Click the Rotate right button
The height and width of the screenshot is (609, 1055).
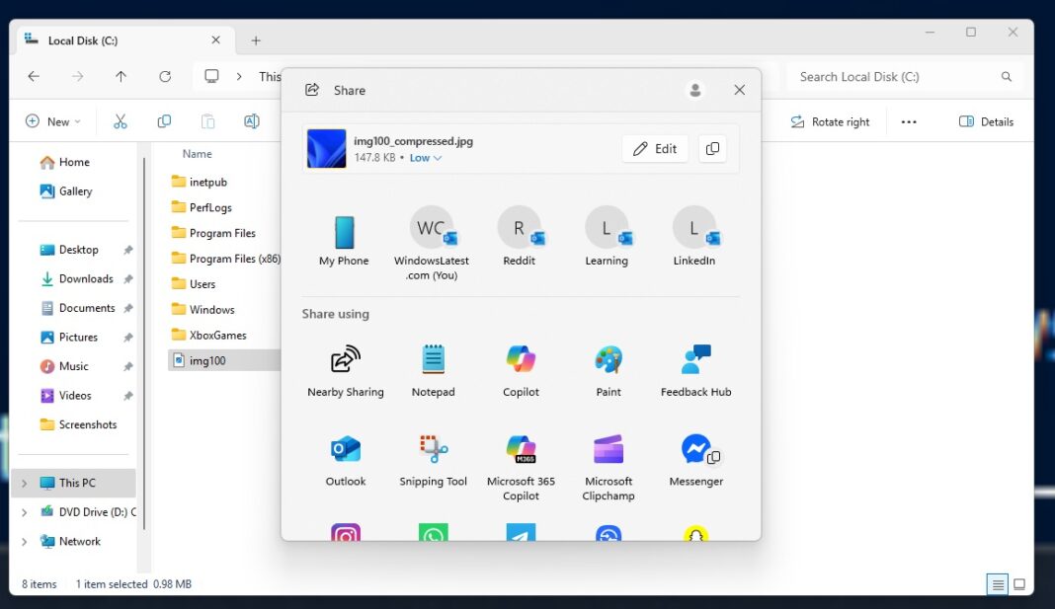831,120
